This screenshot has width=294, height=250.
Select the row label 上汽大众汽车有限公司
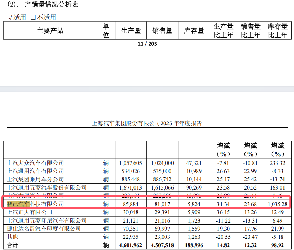pos(35,163)
